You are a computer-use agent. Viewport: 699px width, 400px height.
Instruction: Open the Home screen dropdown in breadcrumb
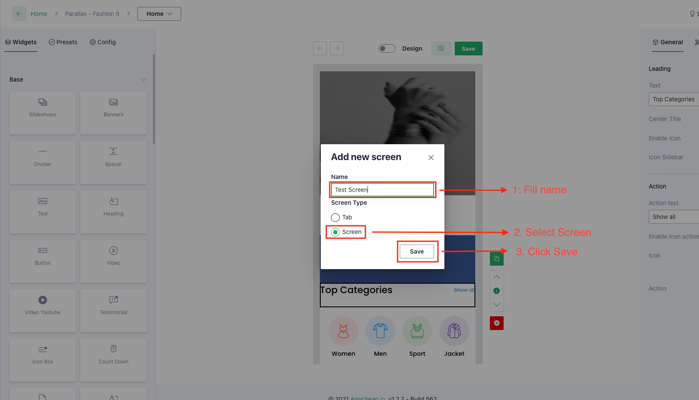coord(159,13)
